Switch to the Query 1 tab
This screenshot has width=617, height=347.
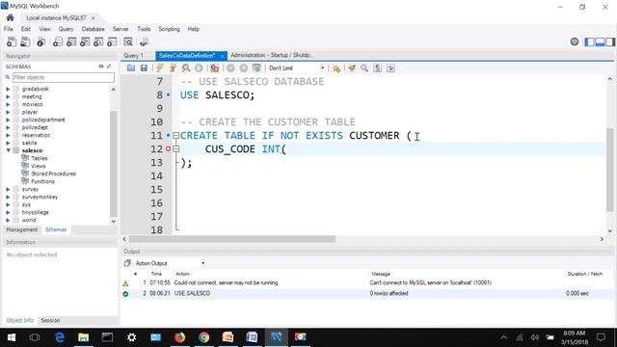(134, 56)
